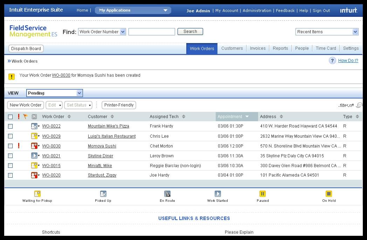Click the filter off refresh icon

pyautogui.click(x=359, y=105)
